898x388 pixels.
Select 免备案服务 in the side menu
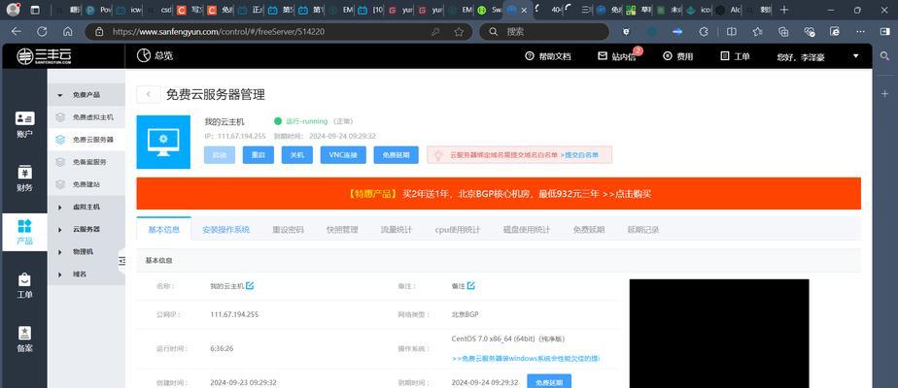coord(86,162)
